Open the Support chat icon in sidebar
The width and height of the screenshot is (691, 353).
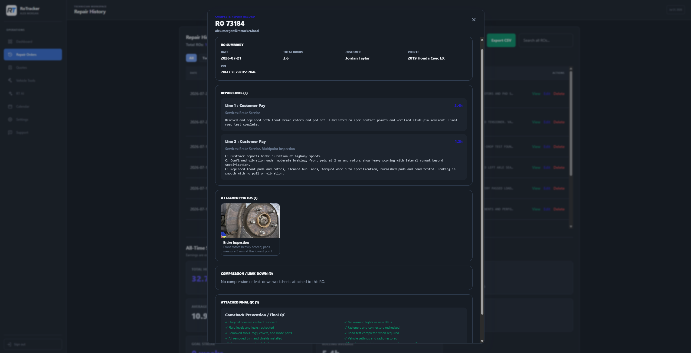point(10,132)
